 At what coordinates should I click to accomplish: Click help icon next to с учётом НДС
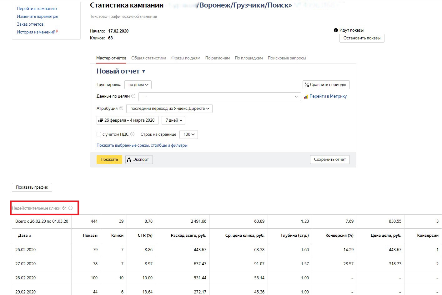pyautogui.click(x=132, y=134)
